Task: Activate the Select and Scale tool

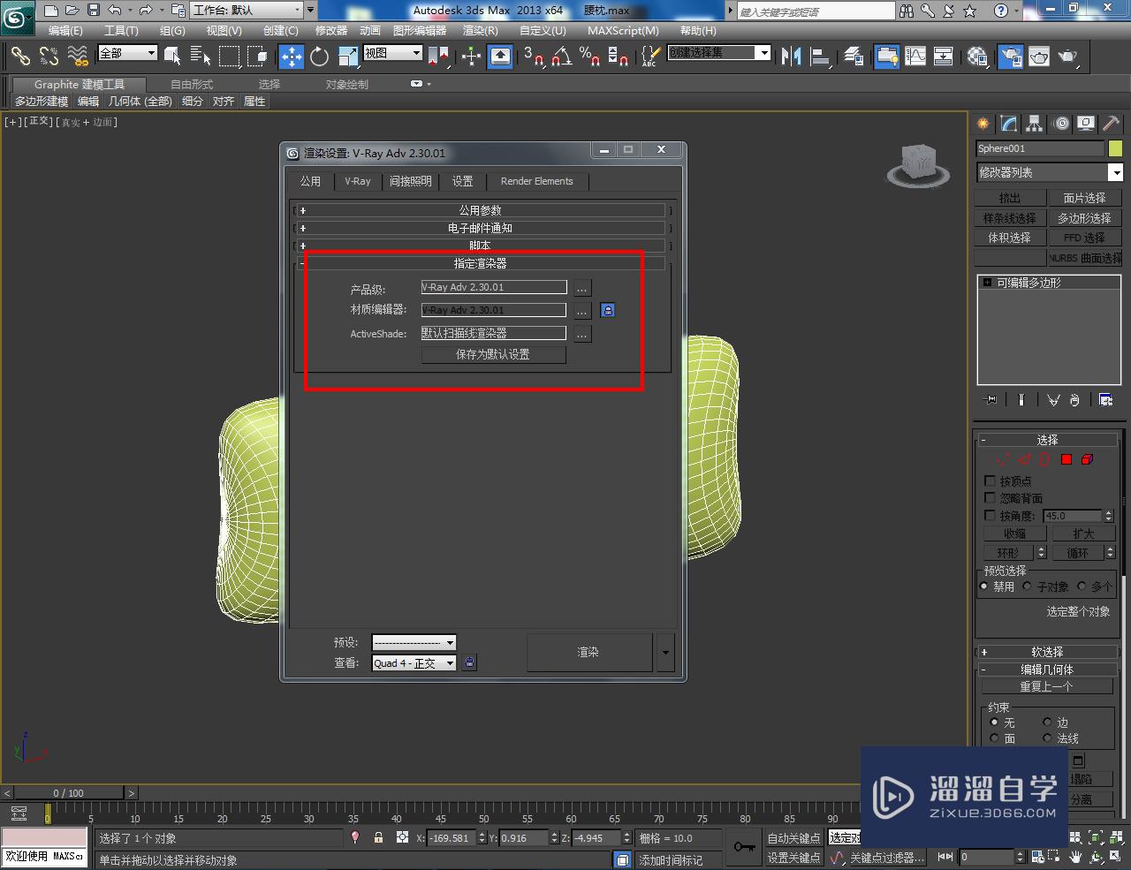Action: (x=348, y=57)
